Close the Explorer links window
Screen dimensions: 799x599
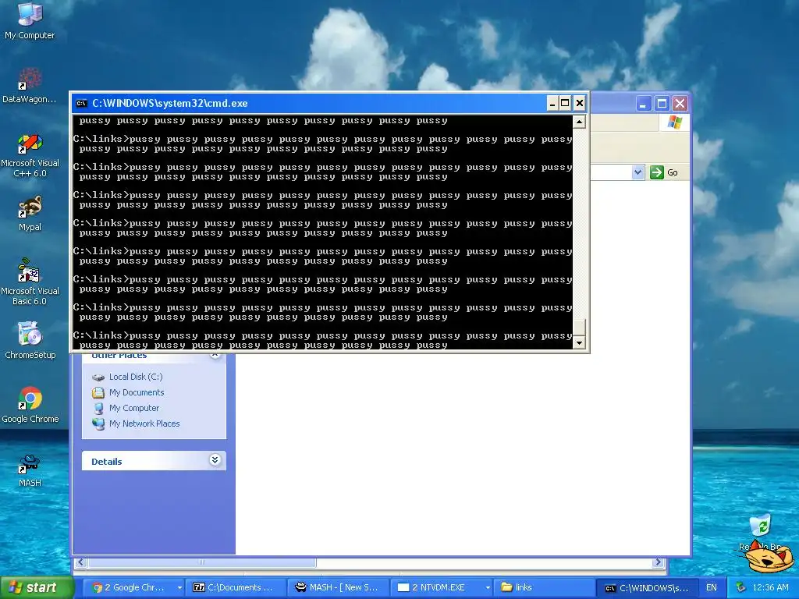[x=680, y=104]
